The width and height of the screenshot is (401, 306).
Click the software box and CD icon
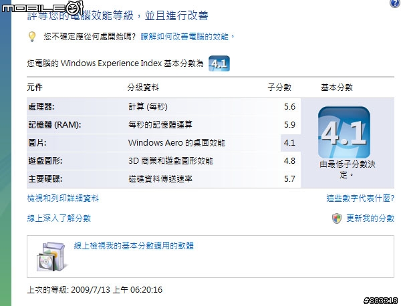click(52, 257)
